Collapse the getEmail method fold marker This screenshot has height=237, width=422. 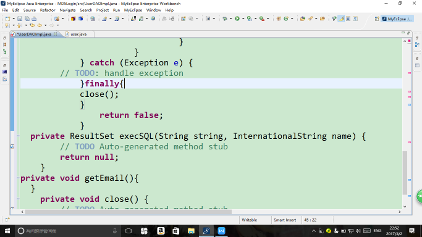click(19, 178)
